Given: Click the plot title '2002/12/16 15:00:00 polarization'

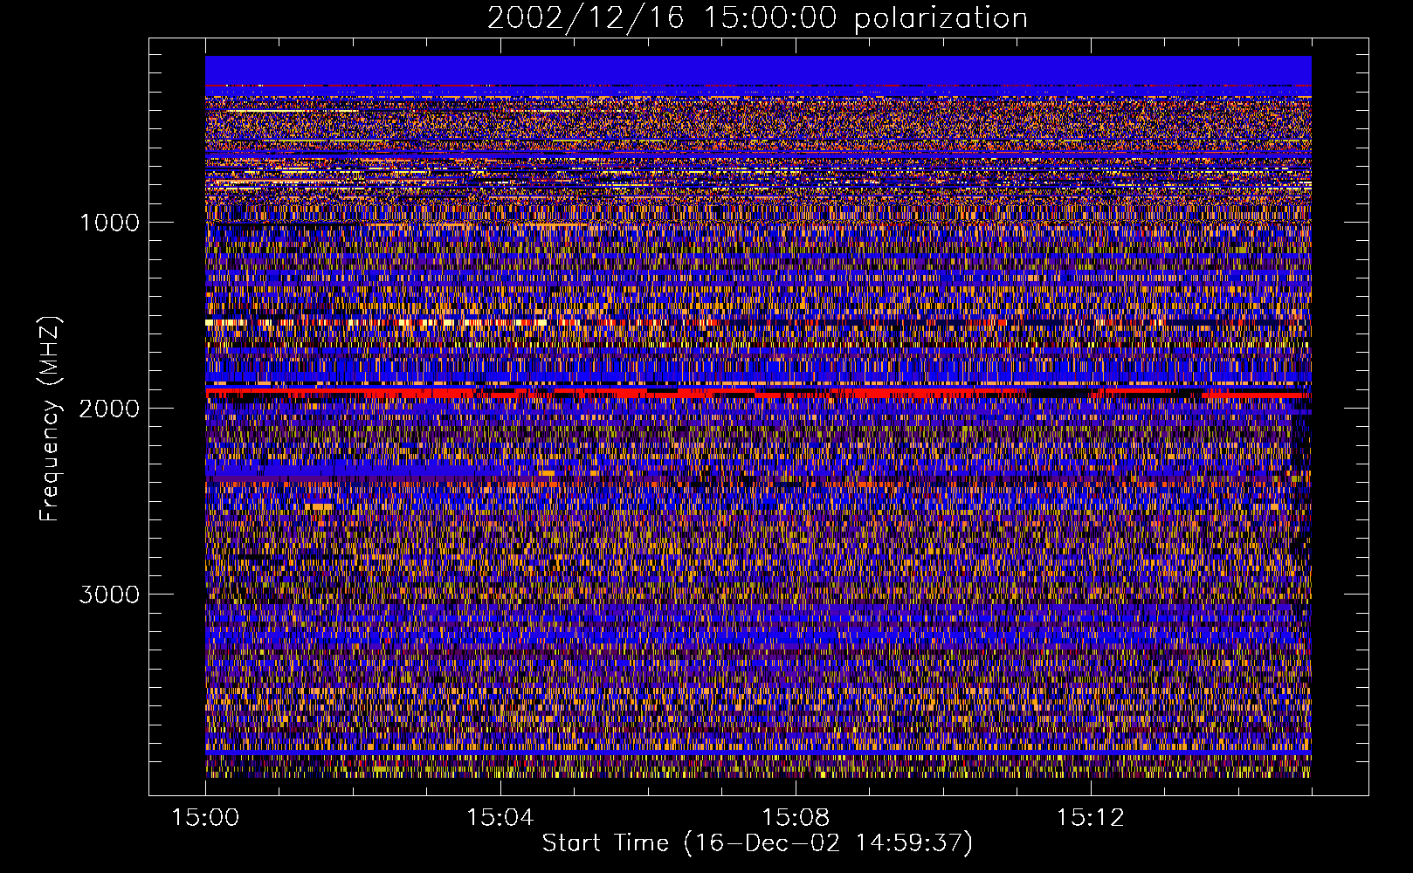Looking at the screenshot, I should click(757, 17).
